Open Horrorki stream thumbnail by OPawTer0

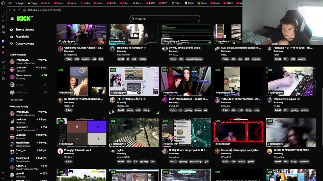(238, 132)
